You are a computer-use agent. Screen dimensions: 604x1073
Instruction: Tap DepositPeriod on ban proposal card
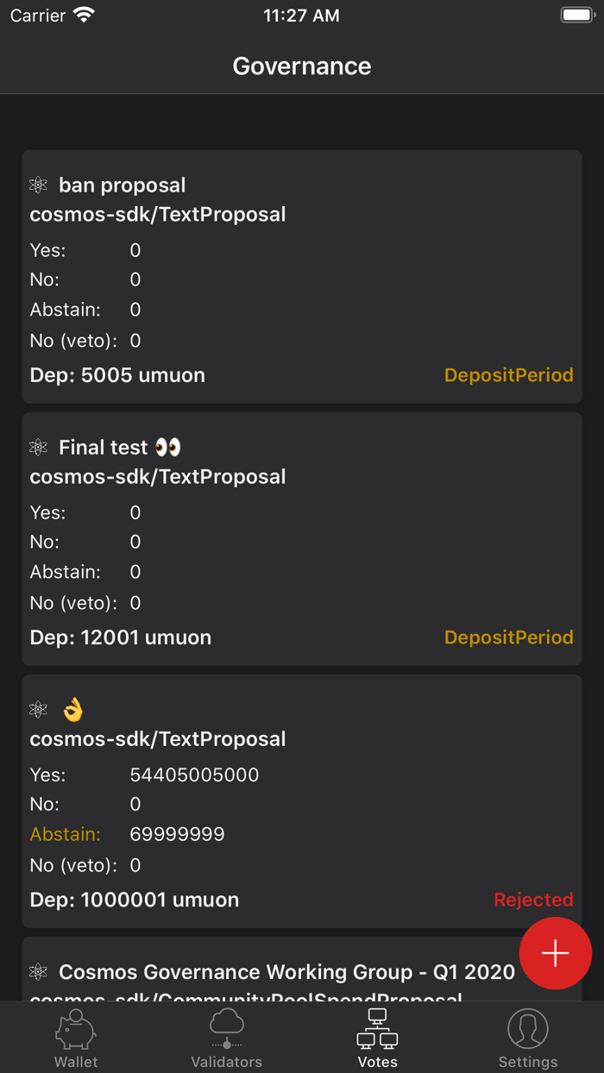pos(508,374)
